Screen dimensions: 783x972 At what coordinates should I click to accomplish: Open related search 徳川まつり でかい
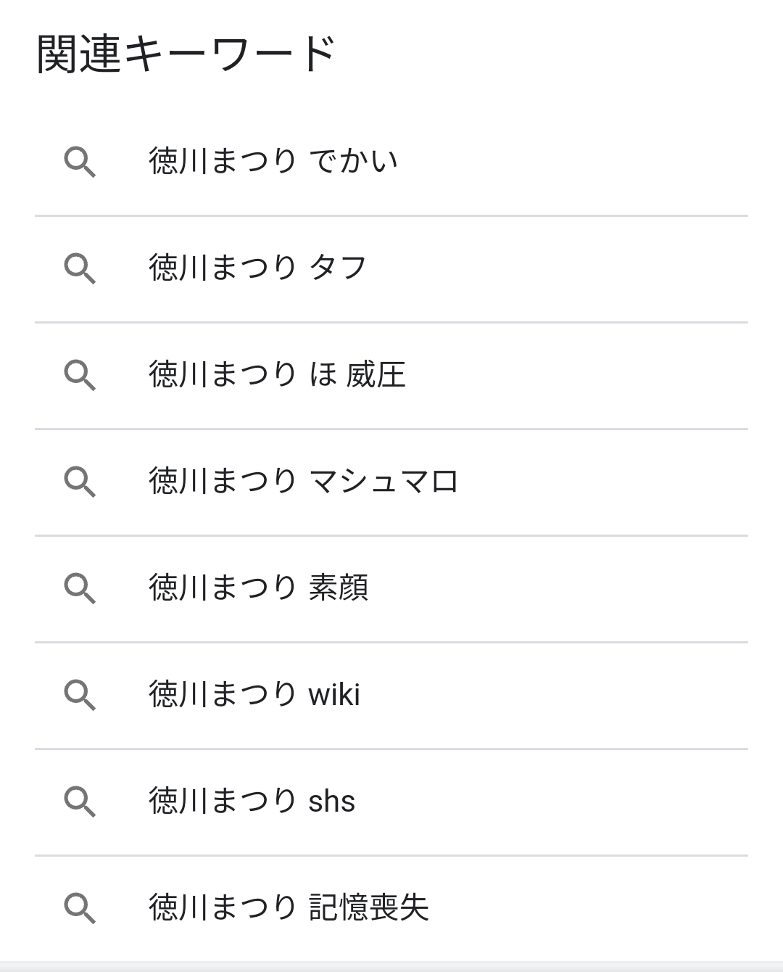tap(273, 161)
